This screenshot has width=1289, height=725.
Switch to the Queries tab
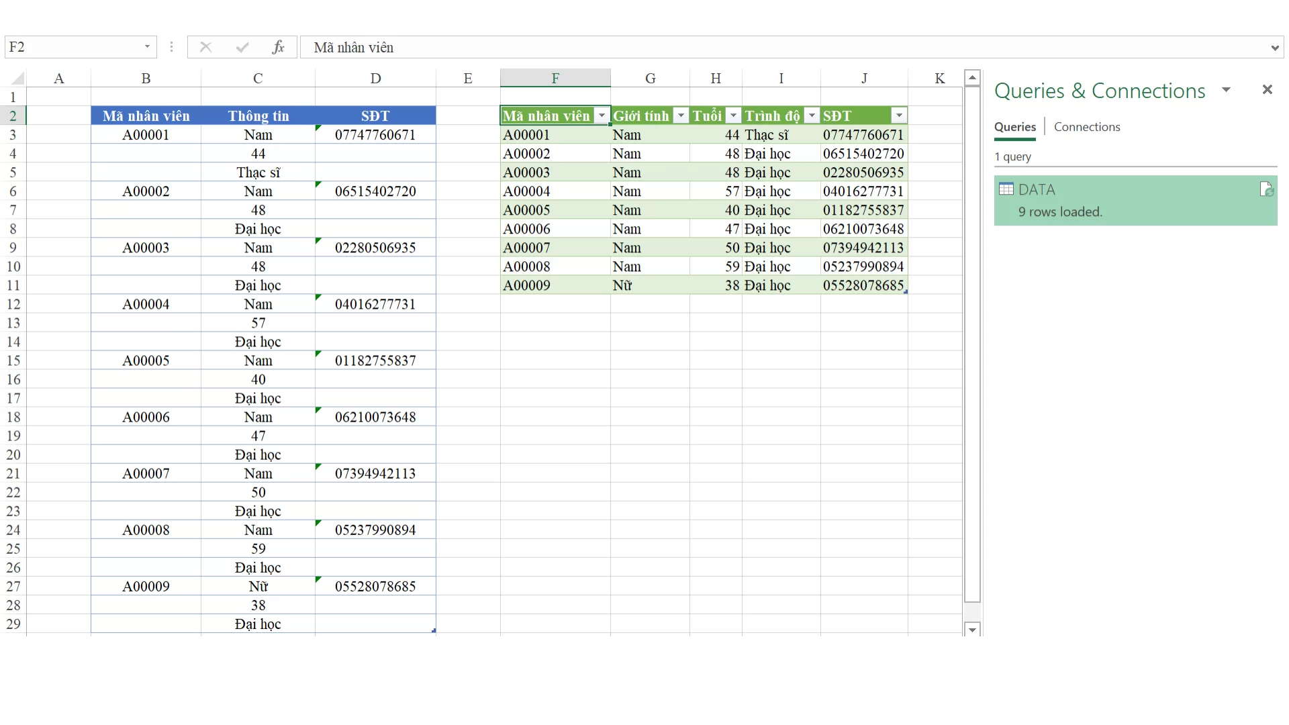tap(1014, 127)
